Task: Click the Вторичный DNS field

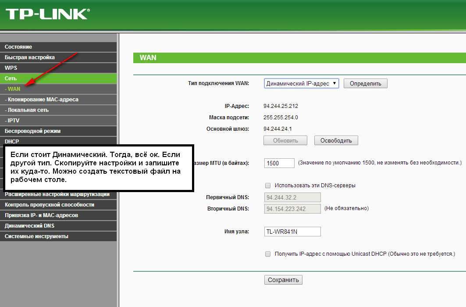Action: 292,209
